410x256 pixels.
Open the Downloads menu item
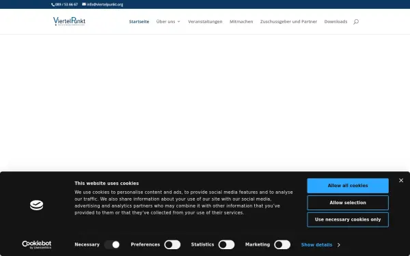click(x=336, y=22)
